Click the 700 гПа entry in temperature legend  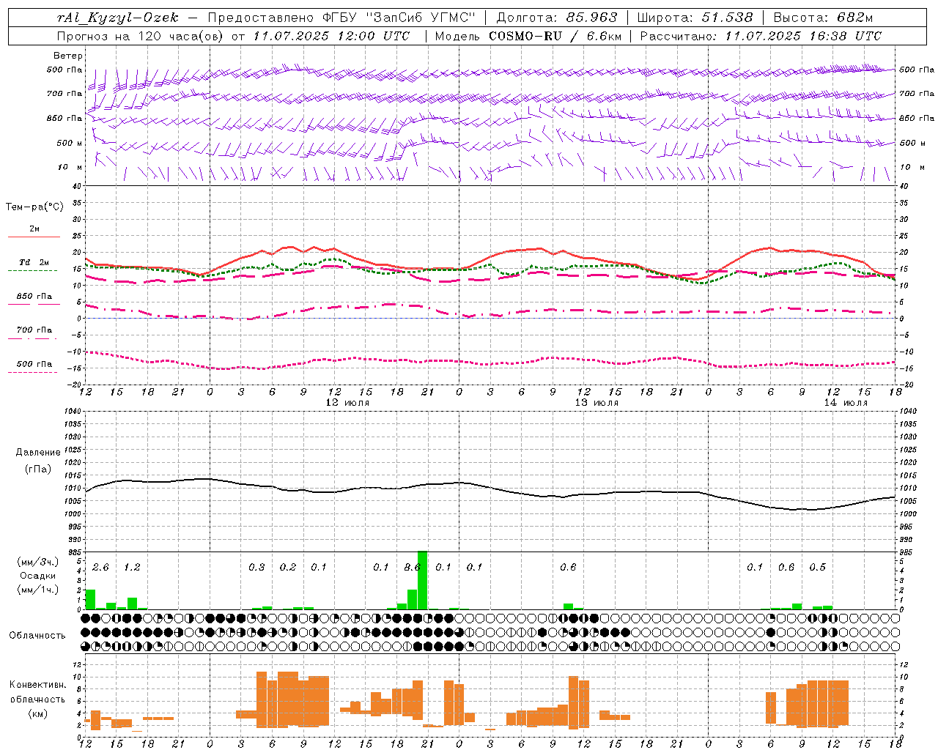pyautogui.click(x=34, y=330)
